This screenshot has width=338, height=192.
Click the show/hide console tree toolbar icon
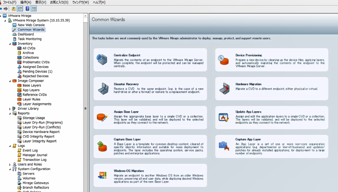coord(20,9)
